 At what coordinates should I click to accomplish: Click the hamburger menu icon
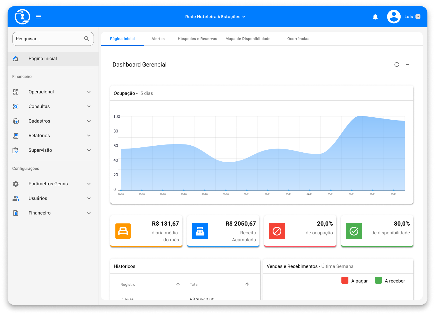point(38,17)
